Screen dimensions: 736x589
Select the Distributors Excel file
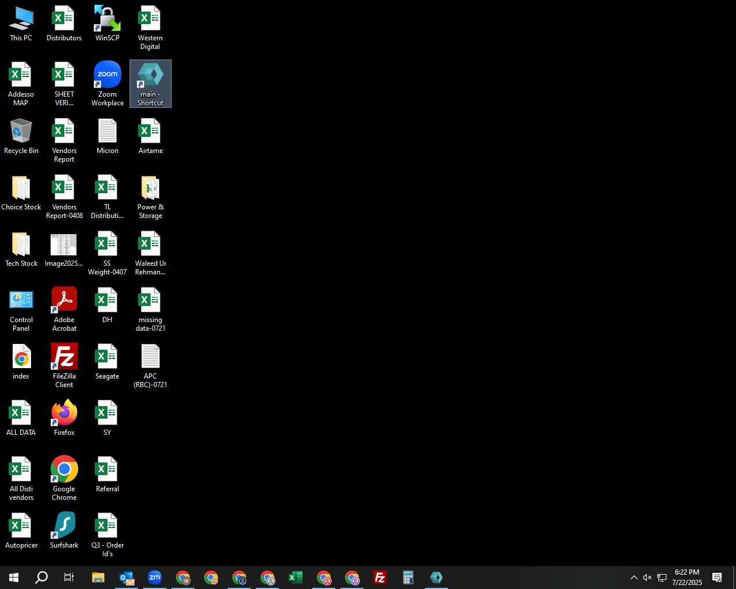pyautogui.click(x=64, y=24)
